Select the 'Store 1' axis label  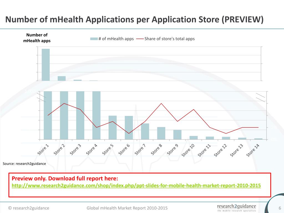[x=43, y=149]
